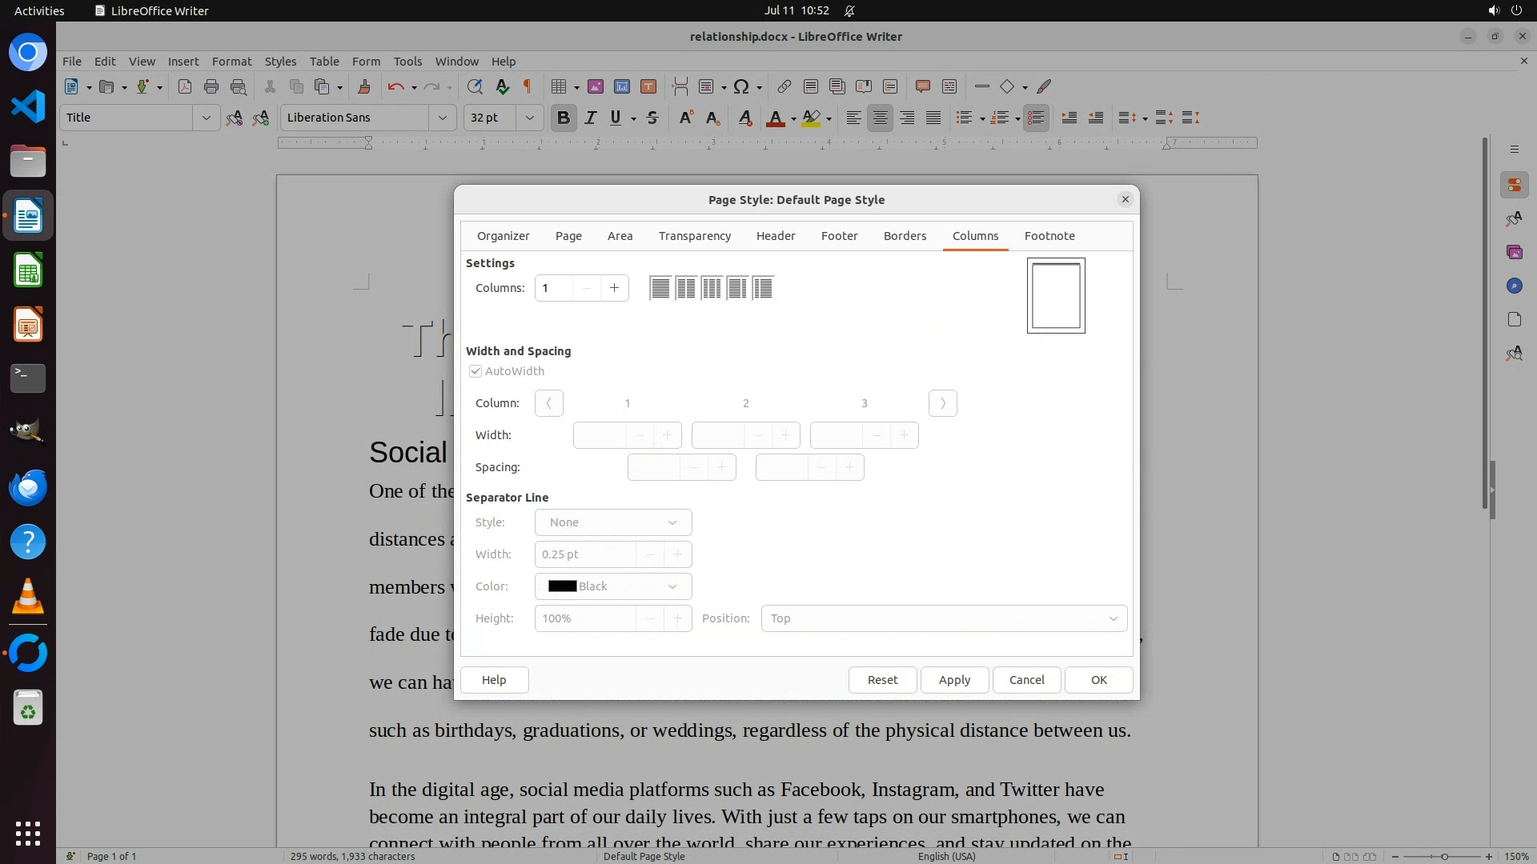Screen dimensions: 1537x864
Task: Select the two equal columns preset icon
Action: [686, 288]
